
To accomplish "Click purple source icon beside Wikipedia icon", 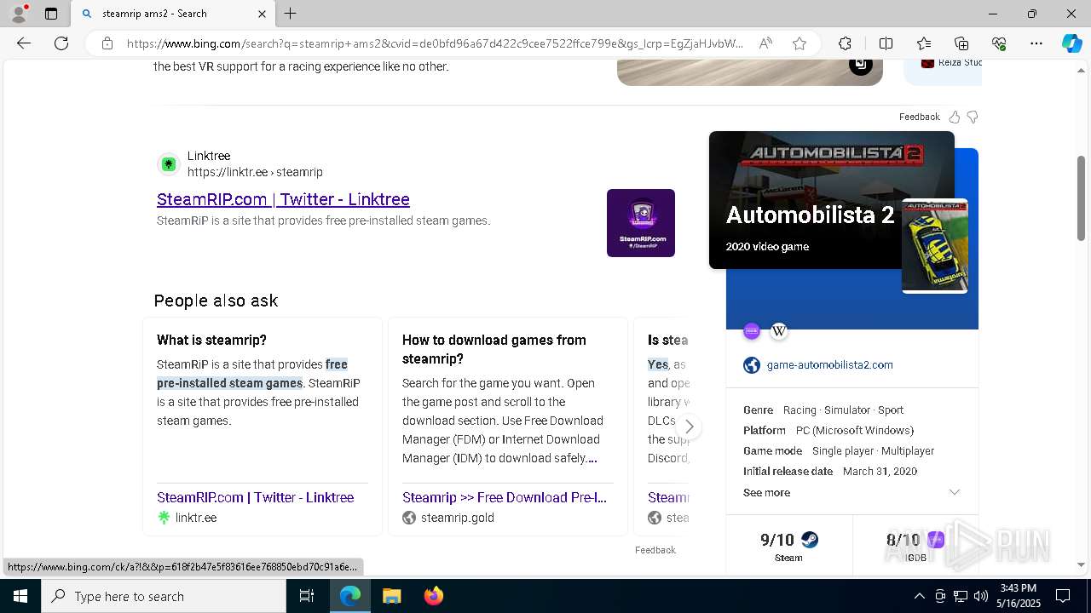I will click(x=751, y=331).
